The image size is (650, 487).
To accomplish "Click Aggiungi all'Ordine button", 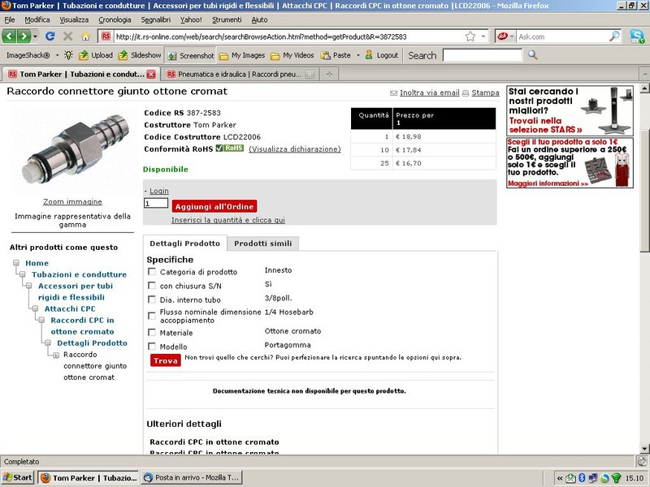I will tap(214, 206).
